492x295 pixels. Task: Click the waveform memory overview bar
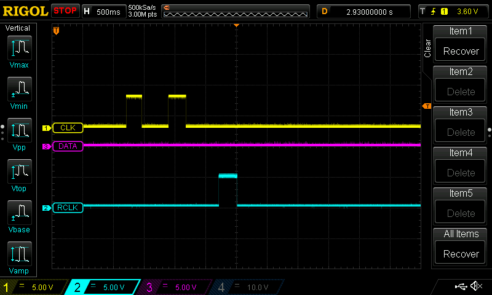tap(236, 12)
